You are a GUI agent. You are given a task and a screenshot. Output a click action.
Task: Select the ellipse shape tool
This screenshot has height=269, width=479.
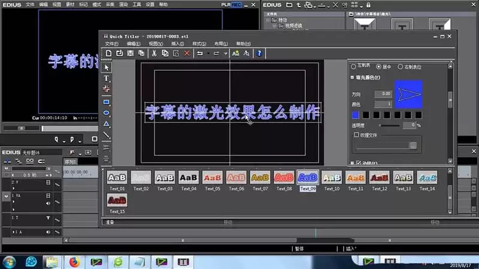pyautogui.click(x=107, y=113)
